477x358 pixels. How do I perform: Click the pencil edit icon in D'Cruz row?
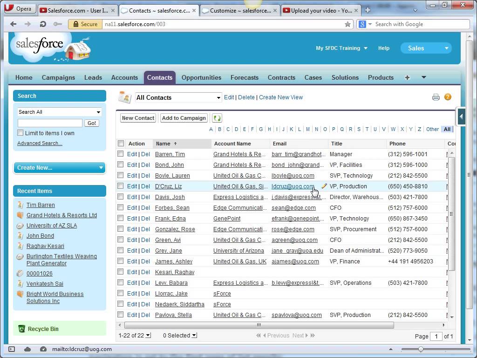pyautogui.click(x=324, y=186)
